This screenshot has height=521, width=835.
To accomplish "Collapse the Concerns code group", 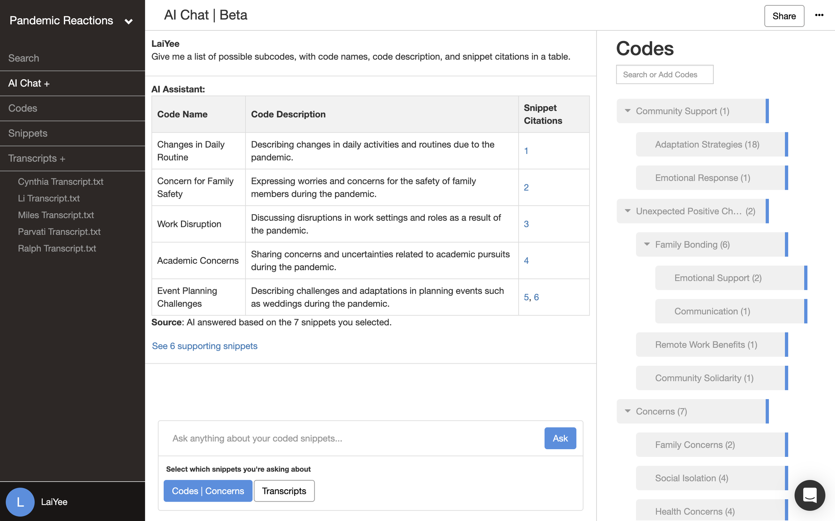I will pos(627,411).
